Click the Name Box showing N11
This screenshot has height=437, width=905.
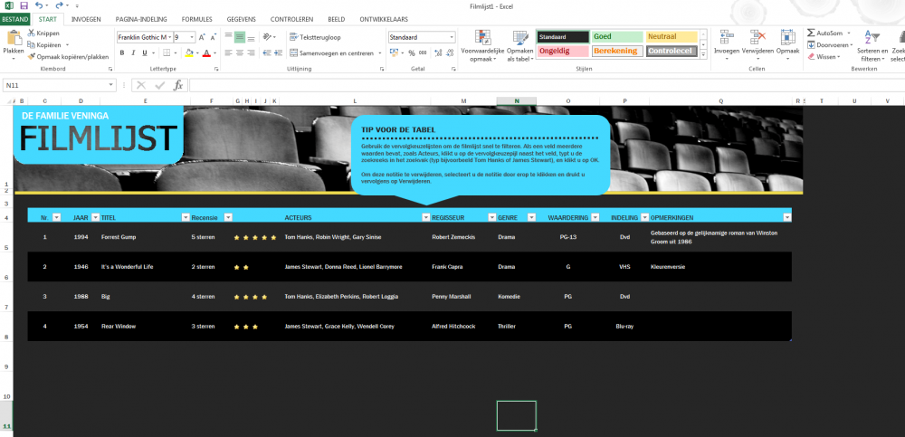[56, 85]
